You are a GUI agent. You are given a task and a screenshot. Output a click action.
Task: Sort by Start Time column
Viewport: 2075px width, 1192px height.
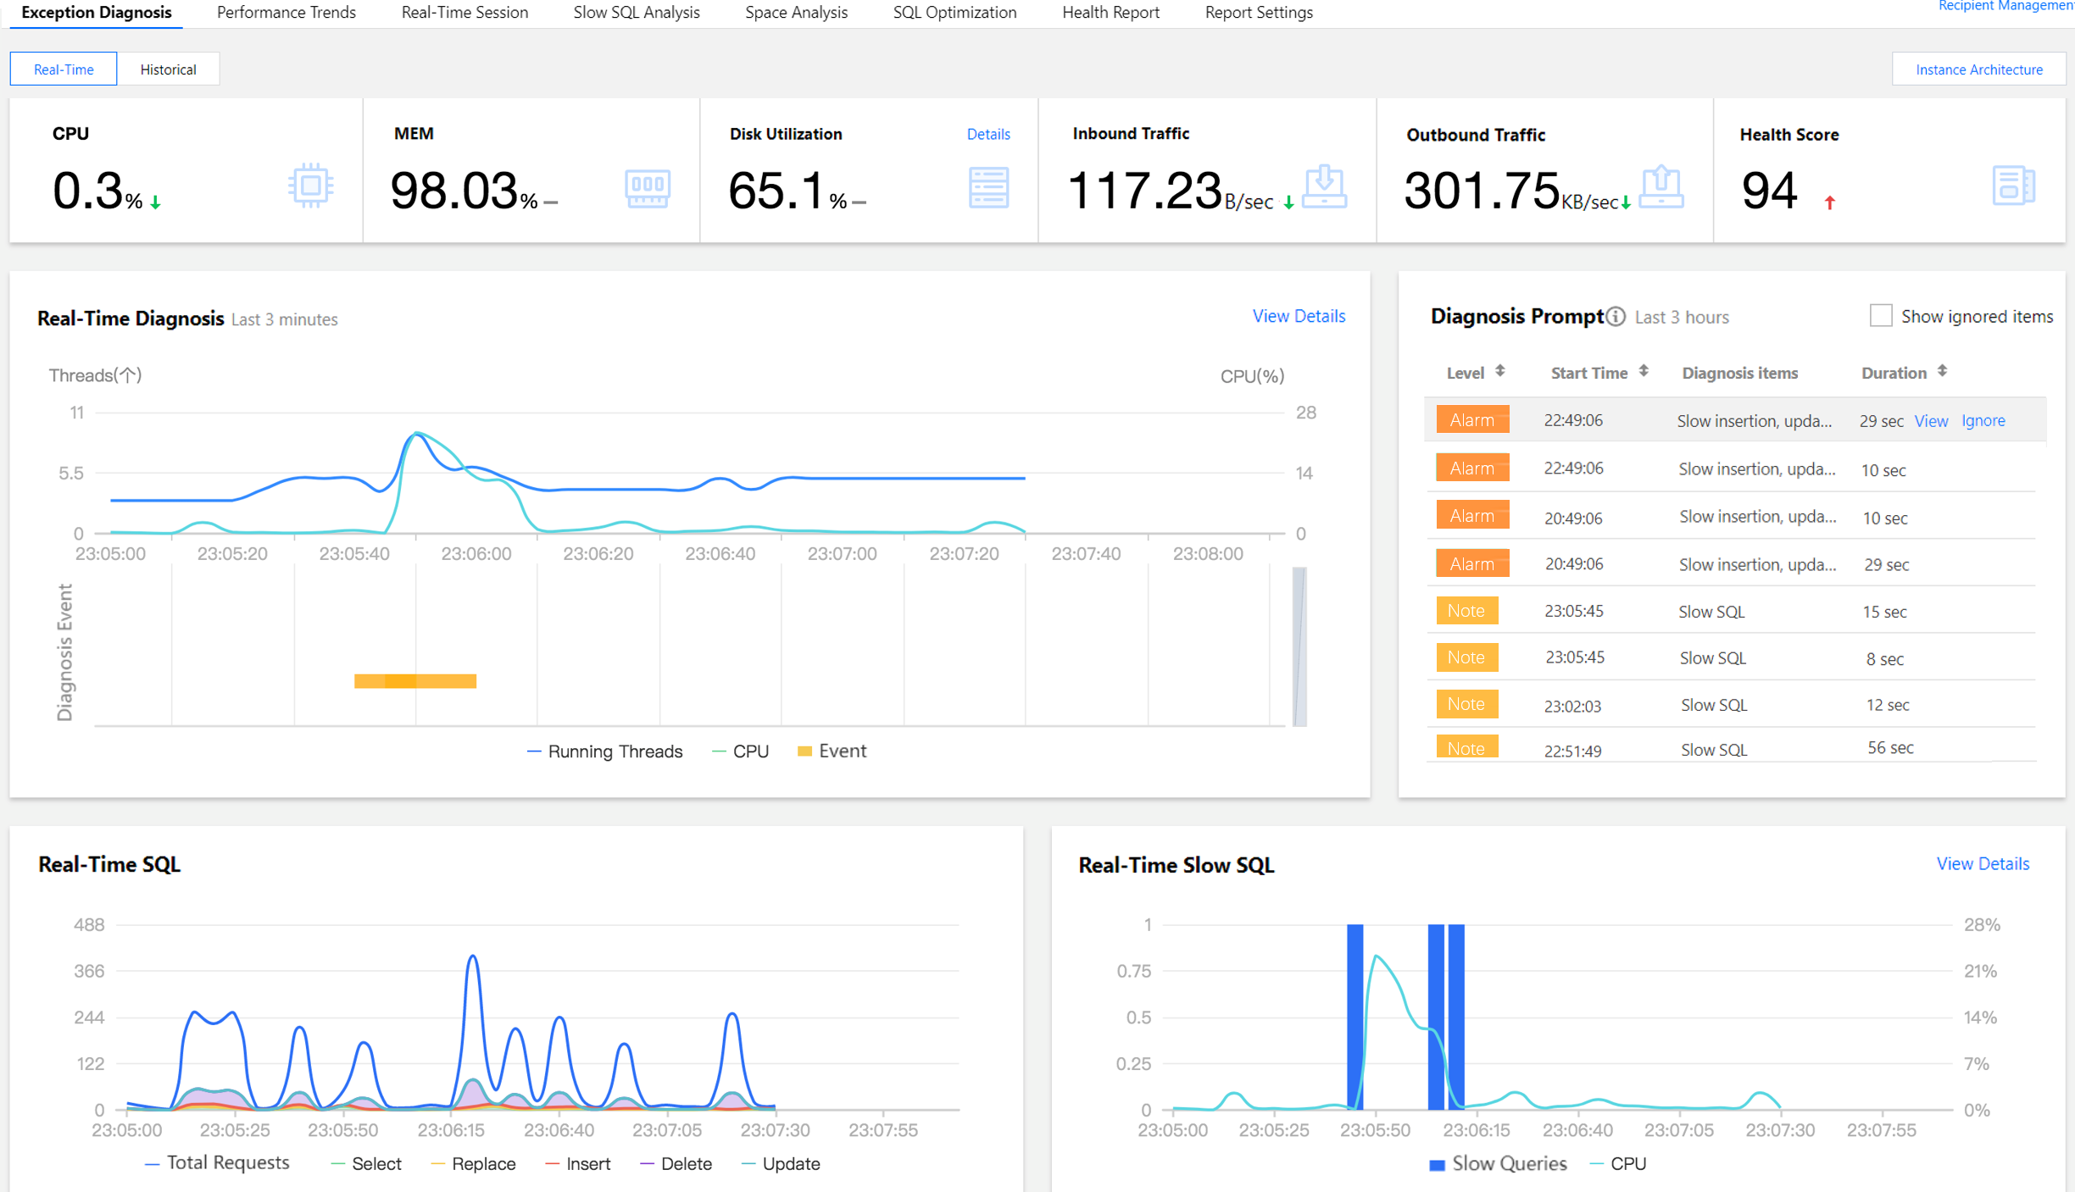pyautogui.click(x=1644, y=371)
